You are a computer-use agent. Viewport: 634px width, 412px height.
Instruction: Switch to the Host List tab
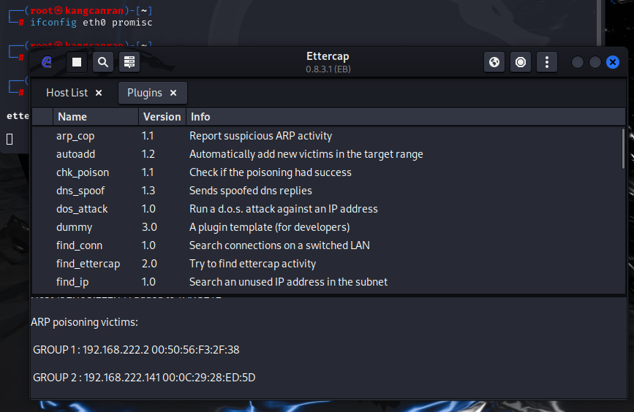click(67, 93)
